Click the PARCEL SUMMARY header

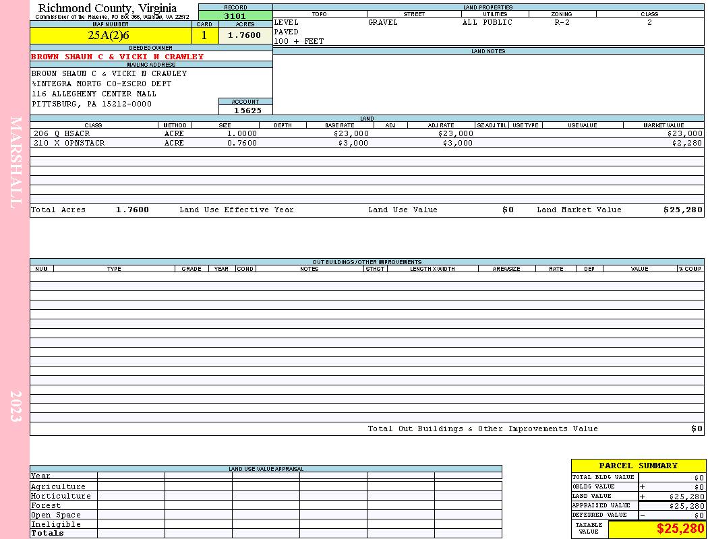tap(638, 466)
